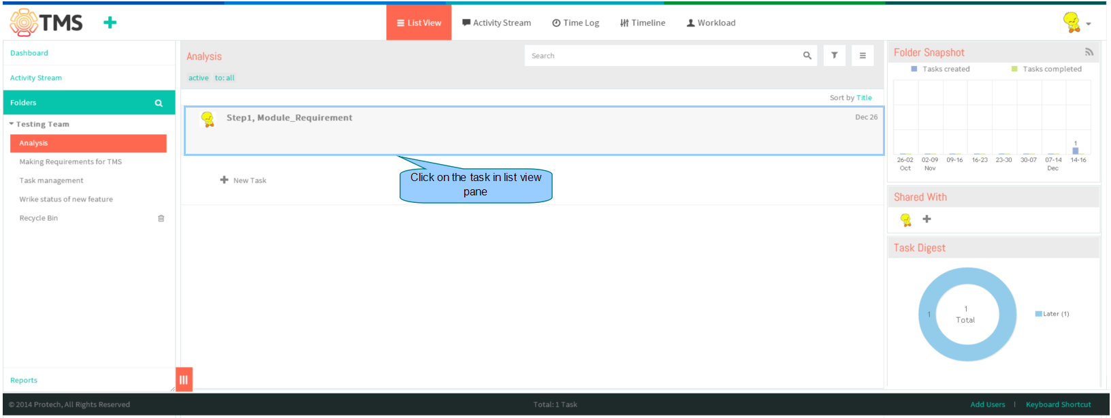The image size is (1111, 418).
Task: Click the Recycle Bin trash icon
Action: click(161, 219)
